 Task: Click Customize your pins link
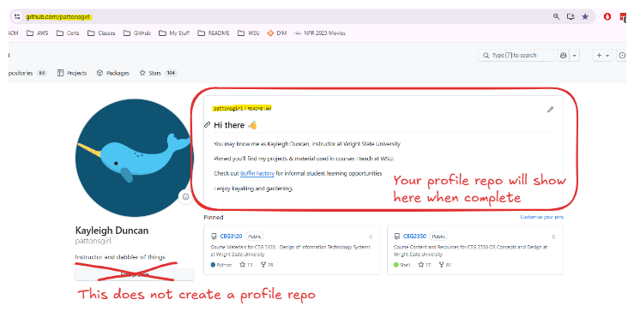click(x=541, y=217)
